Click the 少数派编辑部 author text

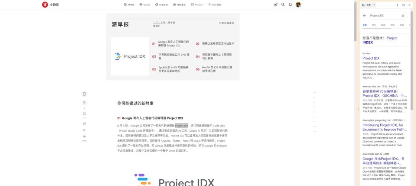coord(226,23)
